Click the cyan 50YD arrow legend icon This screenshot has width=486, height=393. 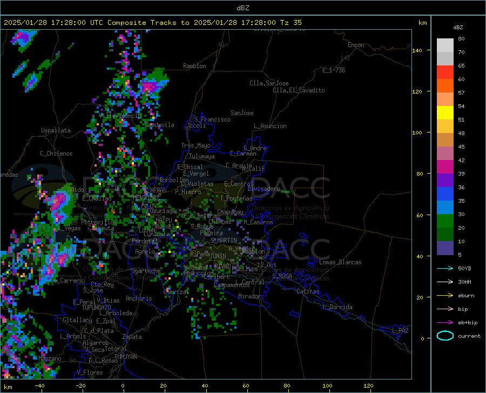(x=445, y=268)
